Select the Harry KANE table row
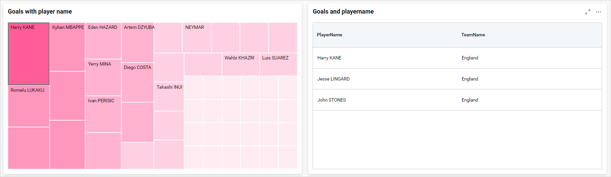 [x=330, y=58]
